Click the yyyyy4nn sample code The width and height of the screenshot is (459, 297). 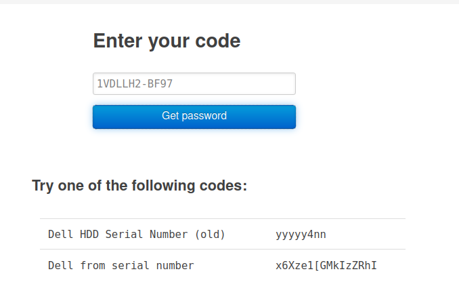tap(301, 235)
